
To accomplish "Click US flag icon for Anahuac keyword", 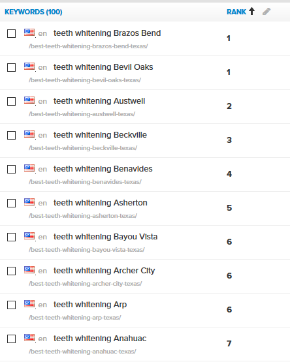I will tap(29, 337).
